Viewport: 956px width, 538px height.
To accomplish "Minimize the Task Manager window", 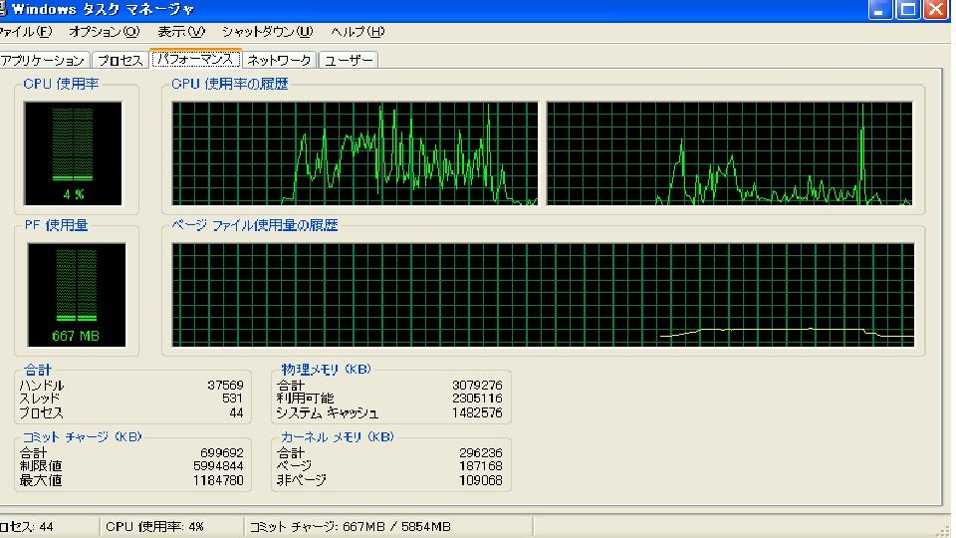I will pyautogui.click(x=879, y=9).
